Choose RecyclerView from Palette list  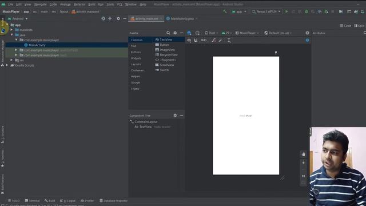click(x=166, y=55)
